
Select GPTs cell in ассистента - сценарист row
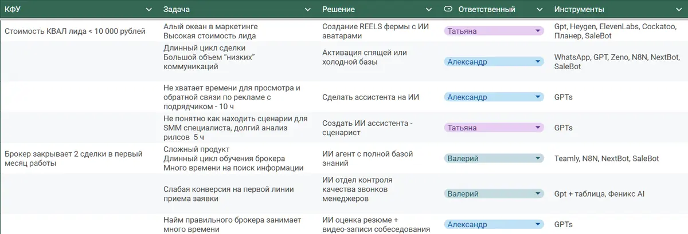point(619,128)
